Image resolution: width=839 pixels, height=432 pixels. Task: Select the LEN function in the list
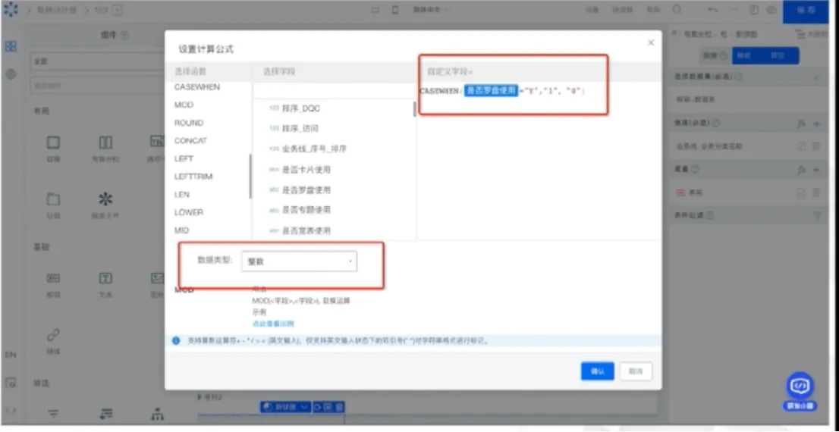pyautogui.click(x=182, y=195)
